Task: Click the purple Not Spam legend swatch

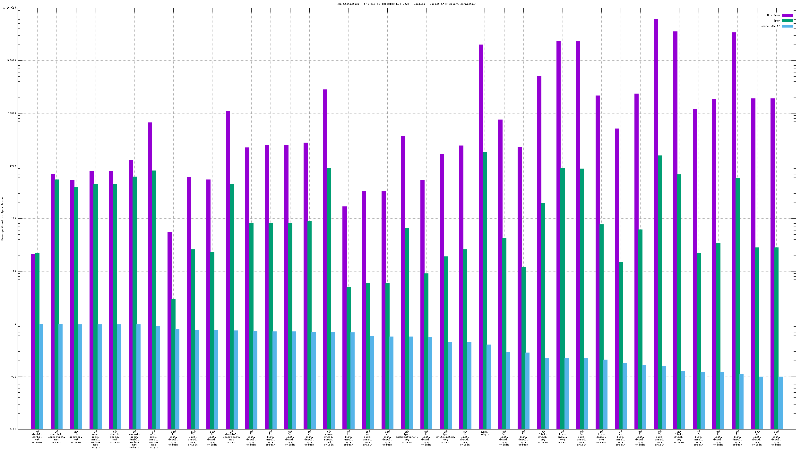Action: click(787, 15)
